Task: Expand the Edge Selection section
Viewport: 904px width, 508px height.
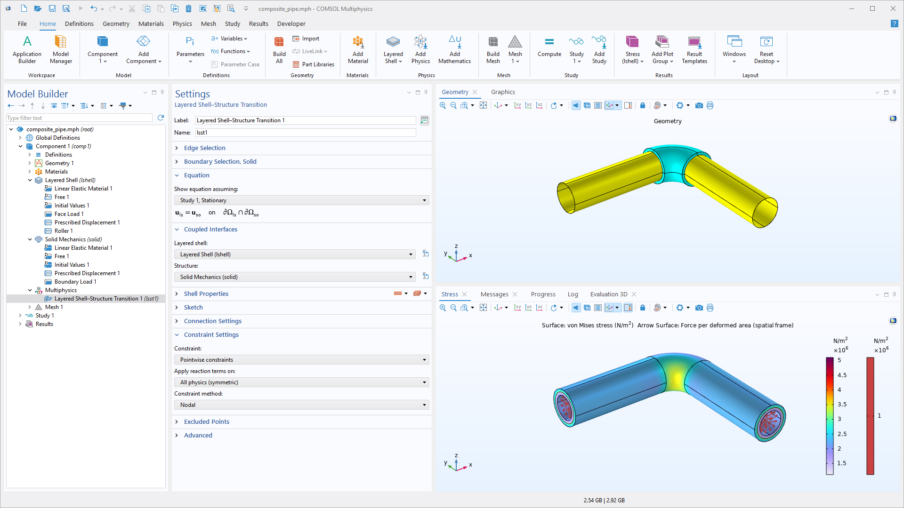Action: coord(204,148)
